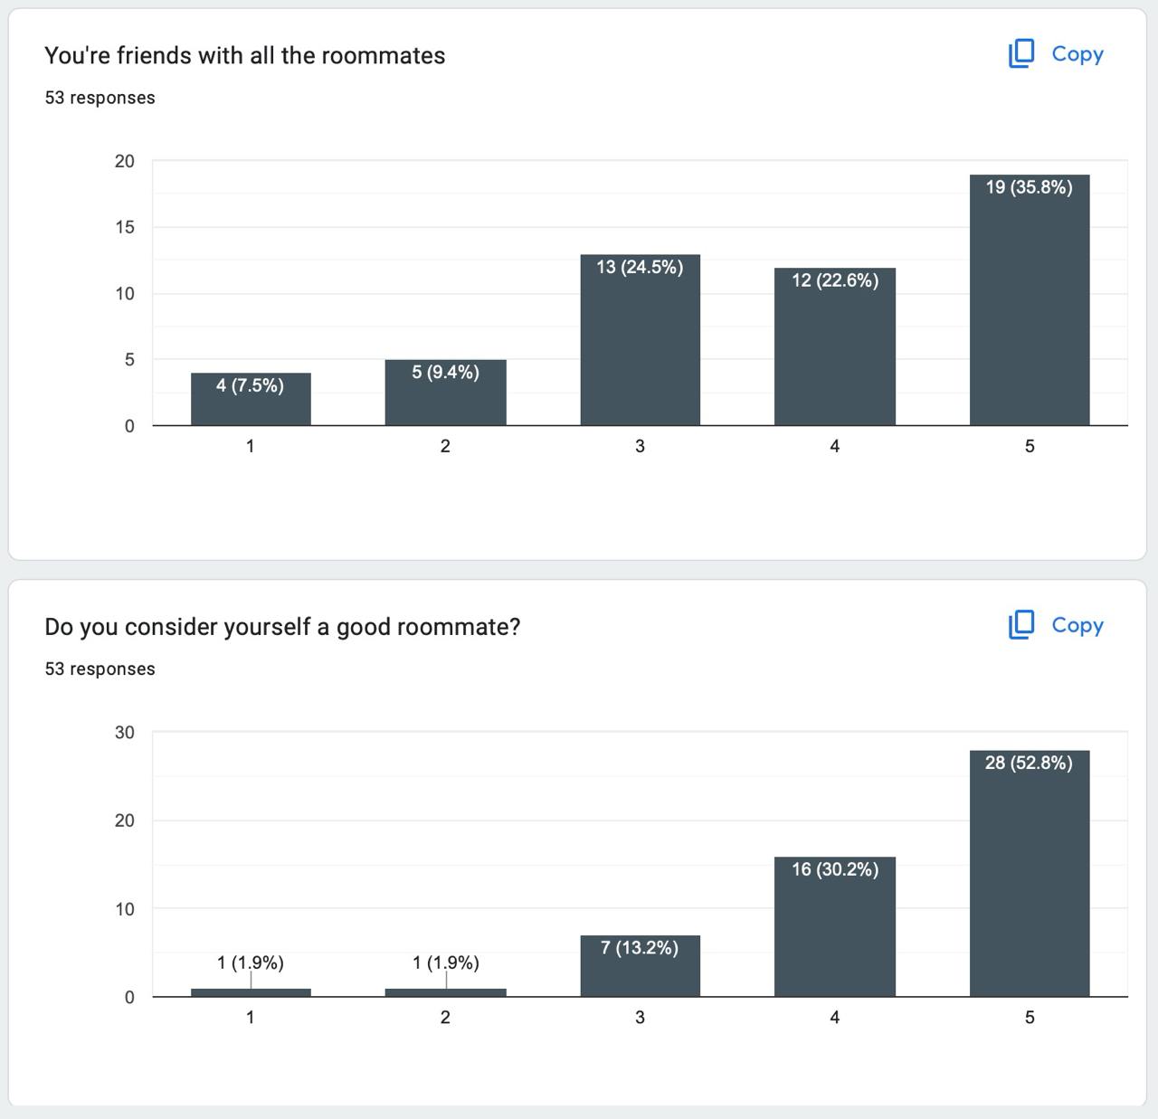Click the copy icon for the good roommate chart

click(1021, 625)
